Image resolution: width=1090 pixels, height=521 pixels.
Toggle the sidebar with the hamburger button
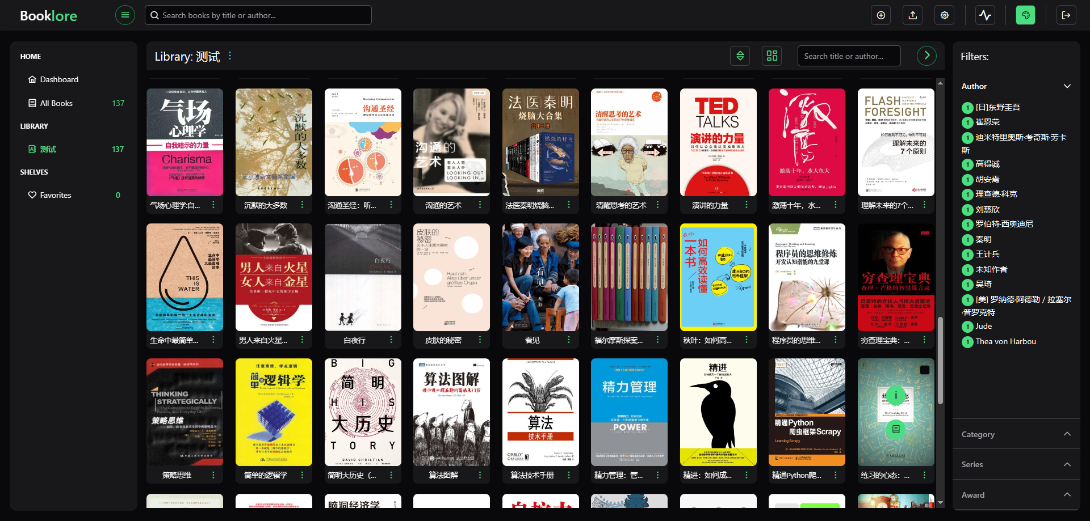click(x=125, y=15)
